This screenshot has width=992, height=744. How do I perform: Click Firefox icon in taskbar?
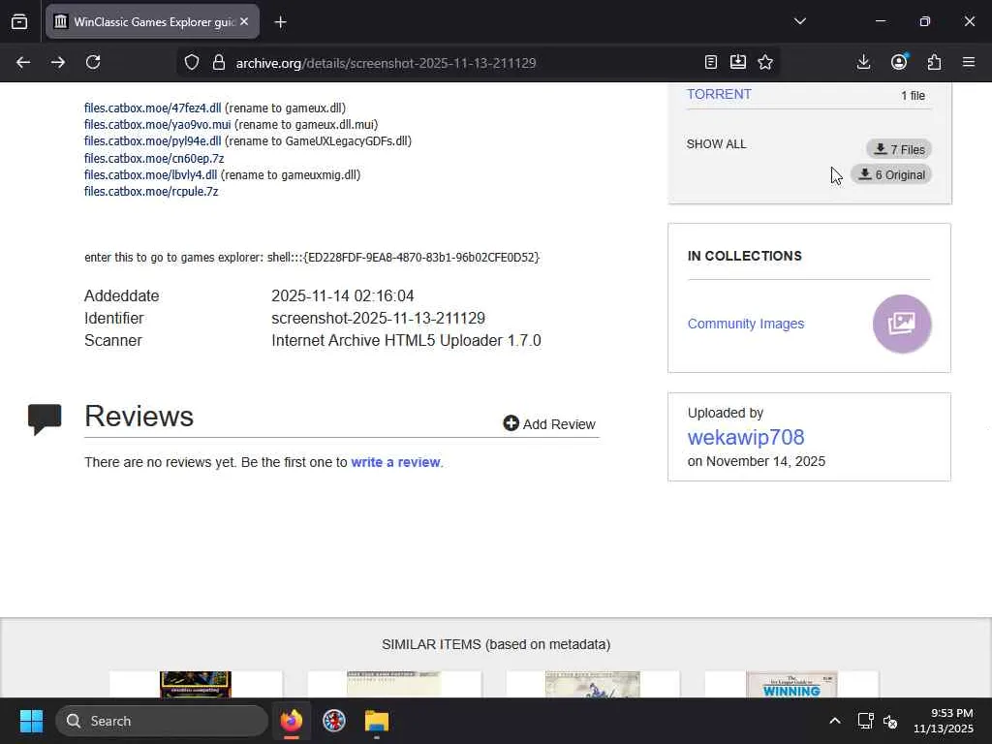click(x=291, y=721)
